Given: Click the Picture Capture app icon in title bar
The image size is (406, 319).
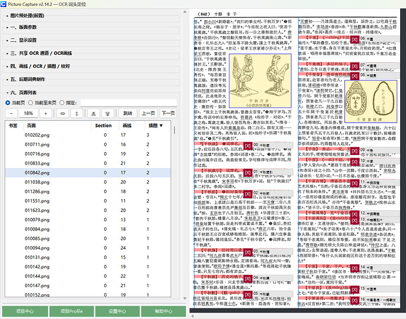Looking at the screenshot, I should 4,4.
